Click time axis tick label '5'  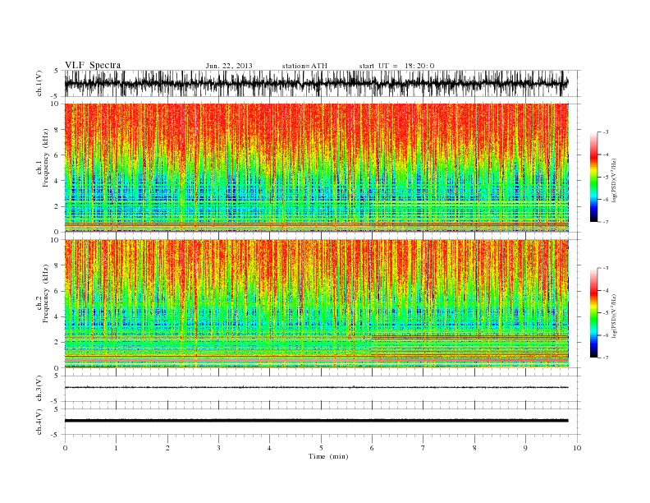321,448
